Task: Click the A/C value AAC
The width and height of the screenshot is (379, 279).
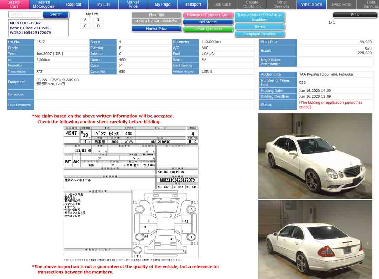Action: tap(205, 48)
